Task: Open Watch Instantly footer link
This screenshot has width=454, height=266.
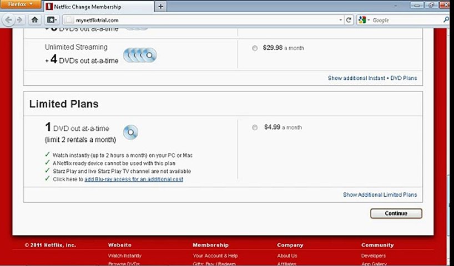Action: click(x=125, y=255)
